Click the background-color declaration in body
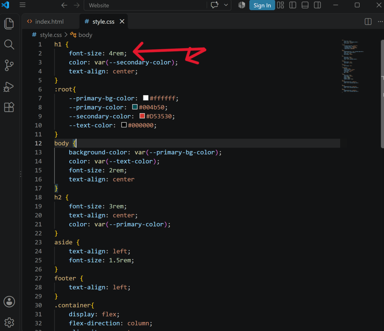Screen dimensions: 384x331 (x=145, y=153)
